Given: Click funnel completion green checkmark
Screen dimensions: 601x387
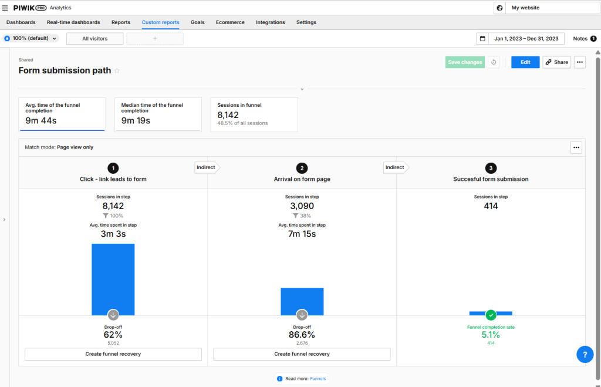Looking at the screenshot, I should 491,315.
